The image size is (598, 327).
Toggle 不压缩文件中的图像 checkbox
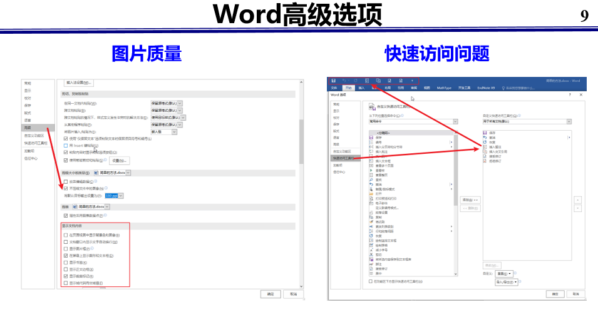click(66, 188)
